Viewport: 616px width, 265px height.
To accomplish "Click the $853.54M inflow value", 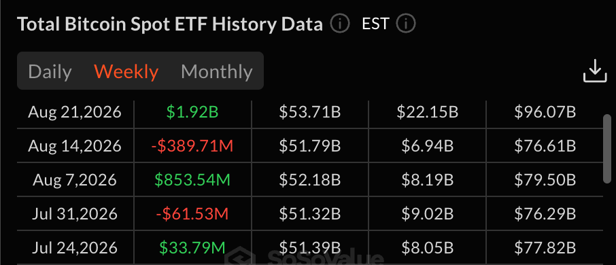I will click(x=192, y=180).
